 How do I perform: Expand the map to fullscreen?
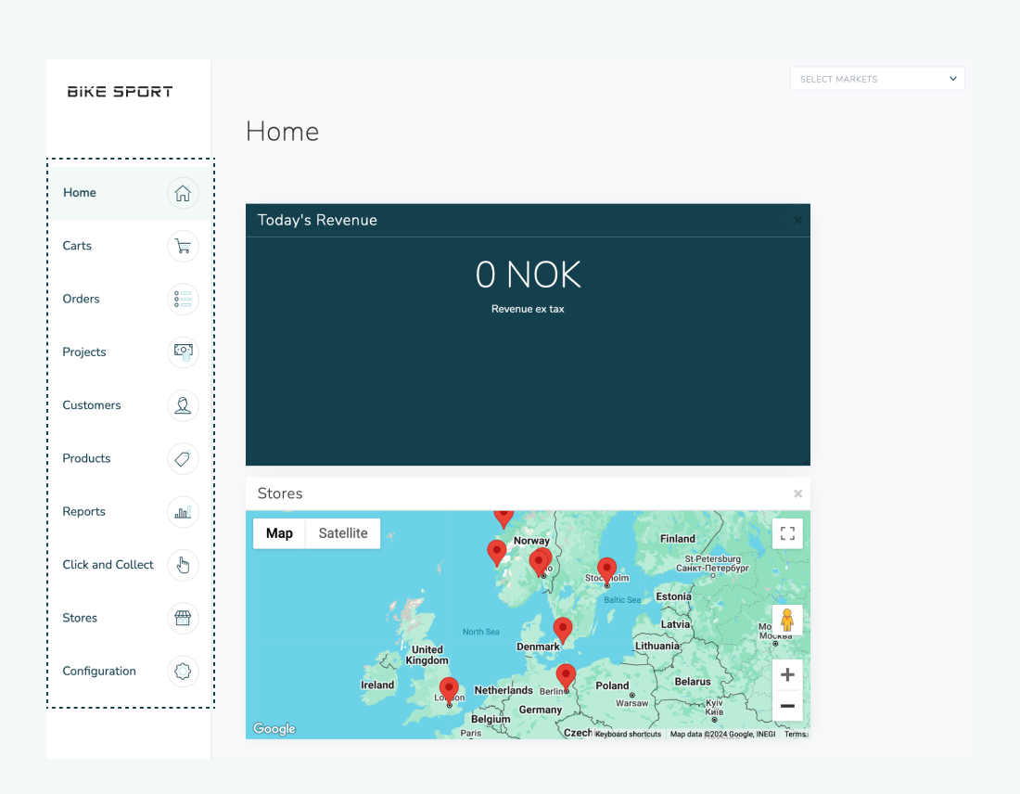787,533
